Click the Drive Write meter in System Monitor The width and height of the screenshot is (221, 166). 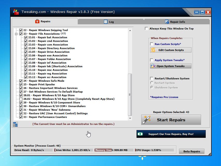tap(73, 150)
